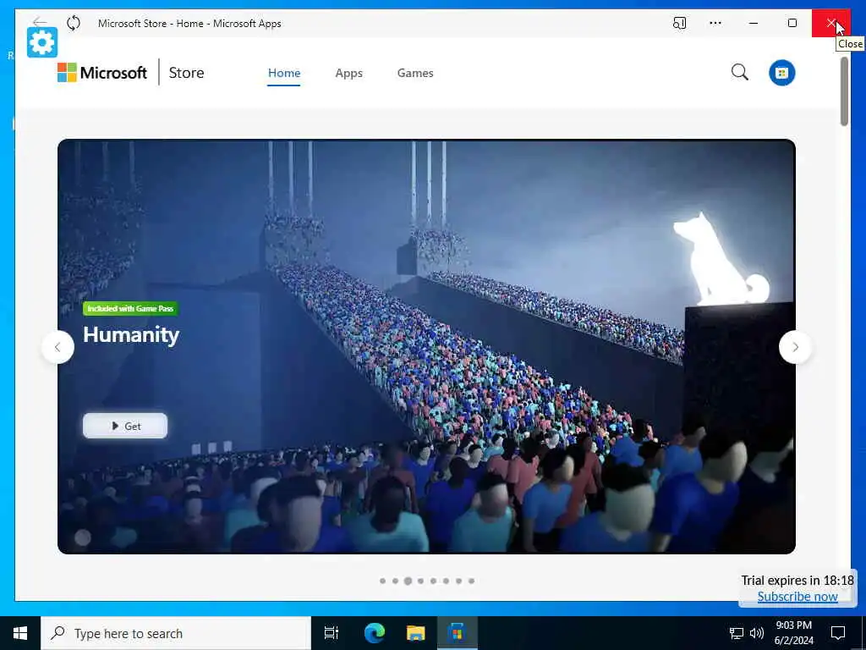This screenshot has height=650, width=866.
Task: Minimize the Microsoft Store window
Action: click(x=754, y=23)
